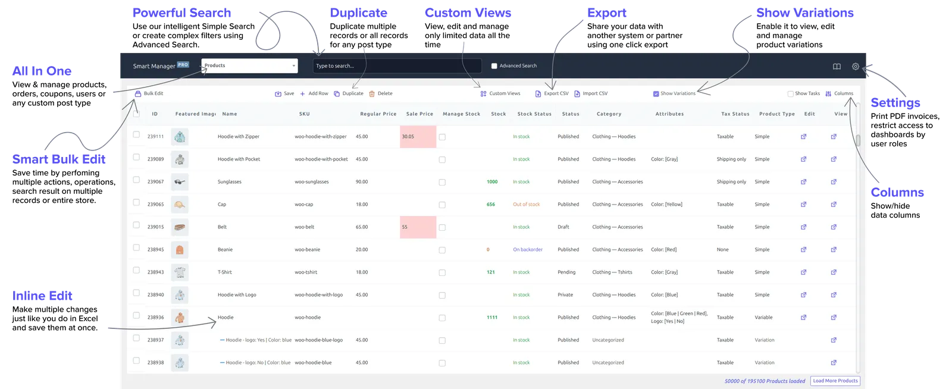Click Duplicate in the toolbar
952x389 pixels.
349,93
